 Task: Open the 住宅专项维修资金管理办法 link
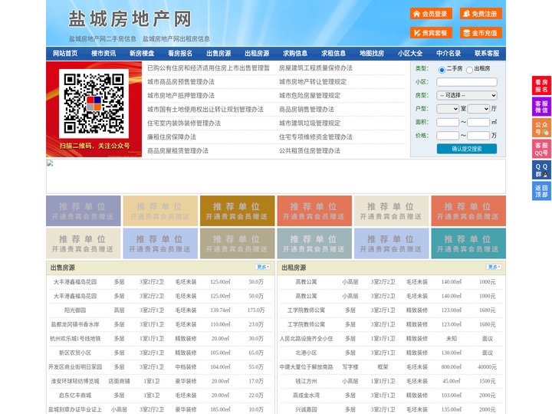point(316,137)
